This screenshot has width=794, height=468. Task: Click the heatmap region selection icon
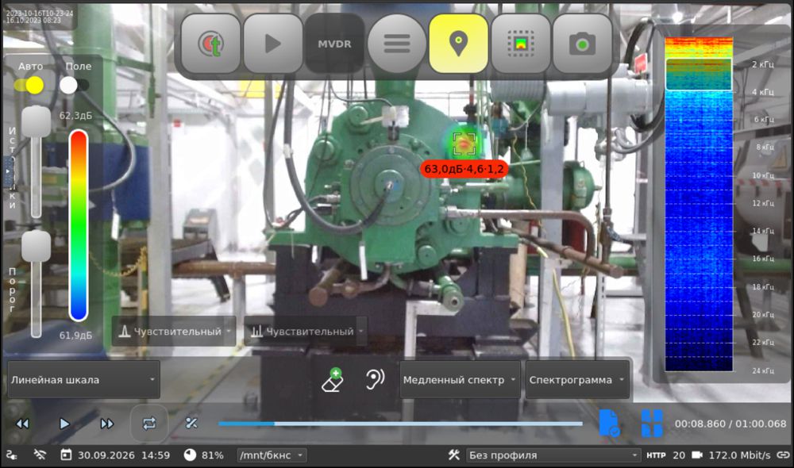[x=520, y=44]
